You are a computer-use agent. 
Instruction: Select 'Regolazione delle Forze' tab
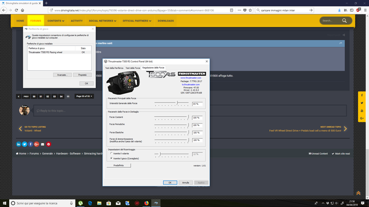point(153,68)
